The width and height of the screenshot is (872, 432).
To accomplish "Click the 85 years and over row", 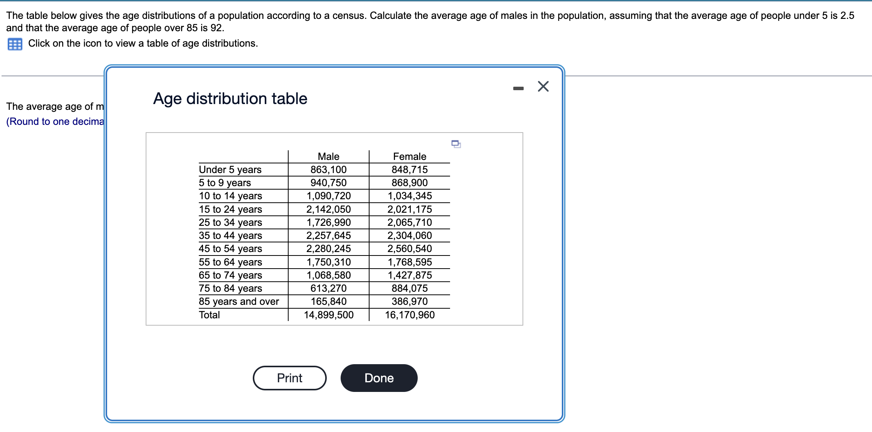I will [239, 301].
